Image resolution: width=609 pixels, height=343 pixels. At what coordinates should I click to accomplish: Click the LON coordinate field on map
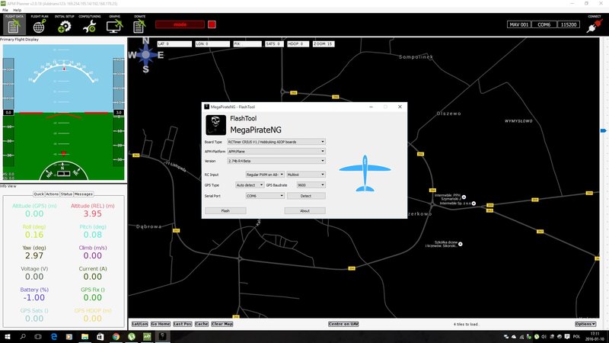coord(212,44)
